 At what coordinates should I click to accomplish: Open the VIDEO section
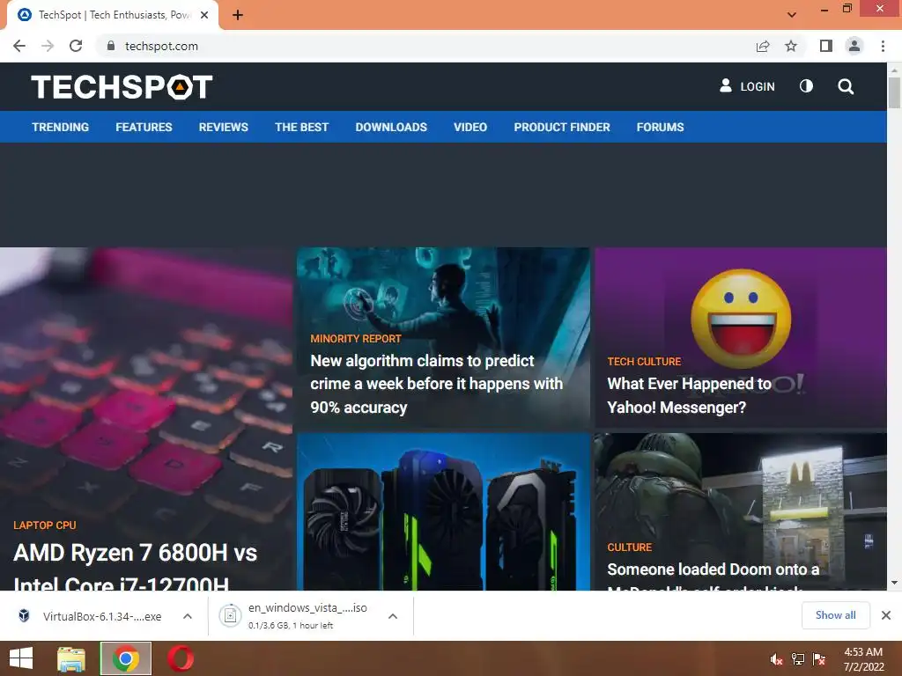coord(470,127)
